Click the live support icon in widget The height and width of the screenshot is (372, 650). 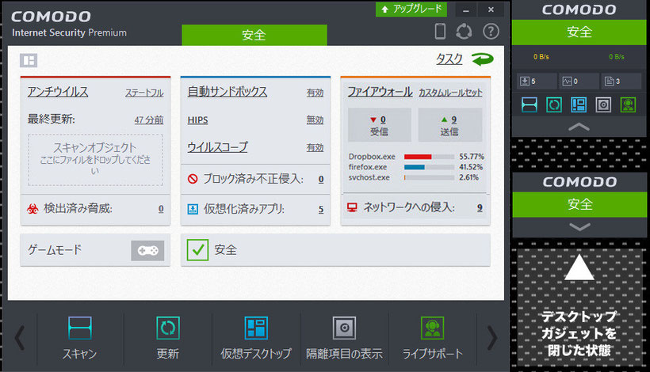click(x=629, y=104)
